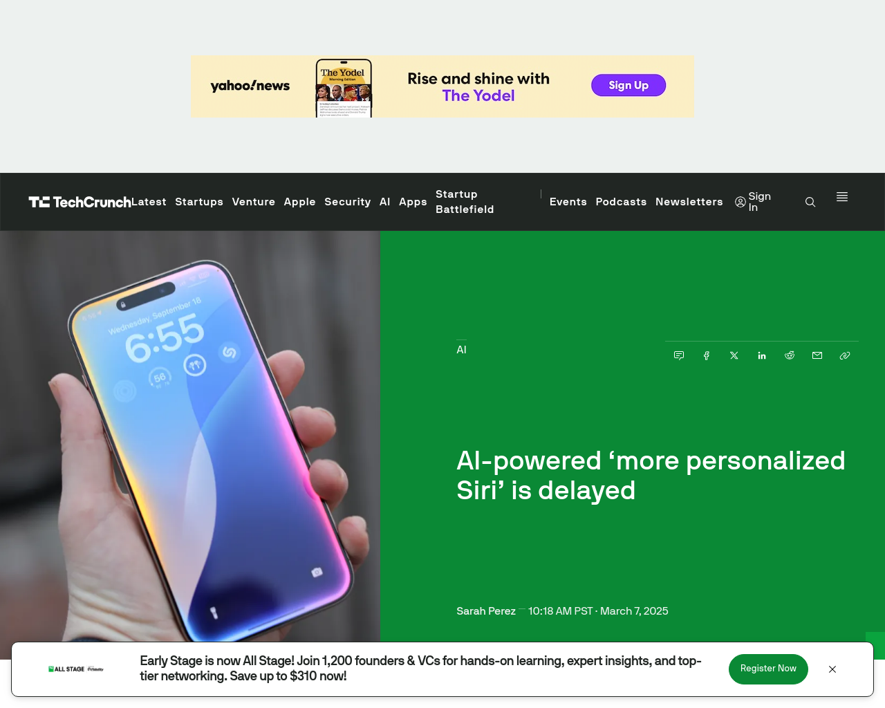Go to the Startups section
885x708 pixels.
pos(199,202)
